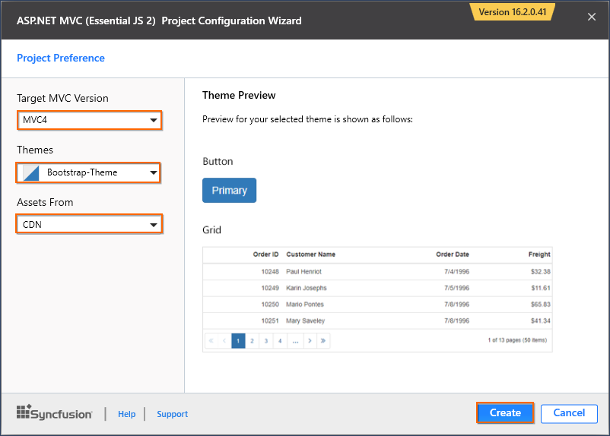Open the Support link

coord(172,414)
